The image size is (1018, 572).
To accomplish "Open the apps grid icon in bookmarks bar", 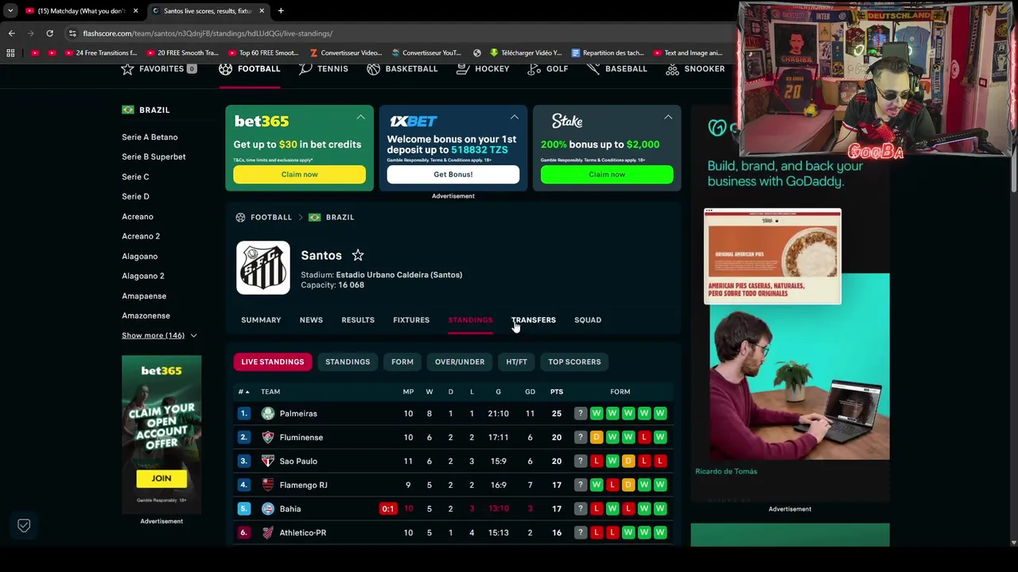I will [10, 53].
